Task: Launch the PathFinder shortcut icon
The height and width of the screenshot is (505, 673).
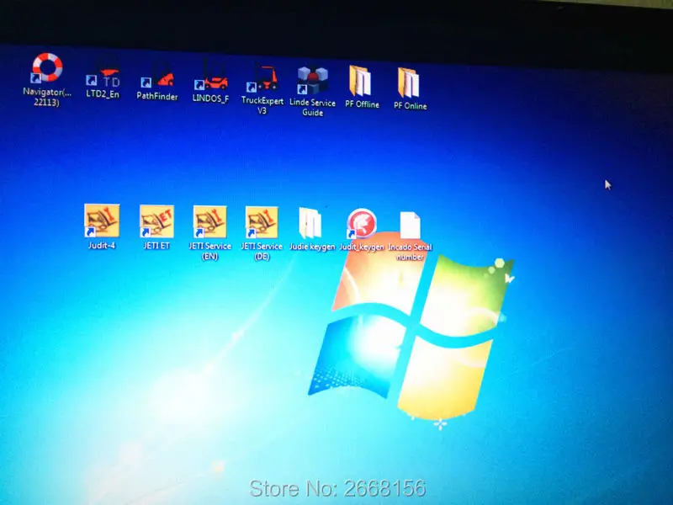Action: [157, 76]
